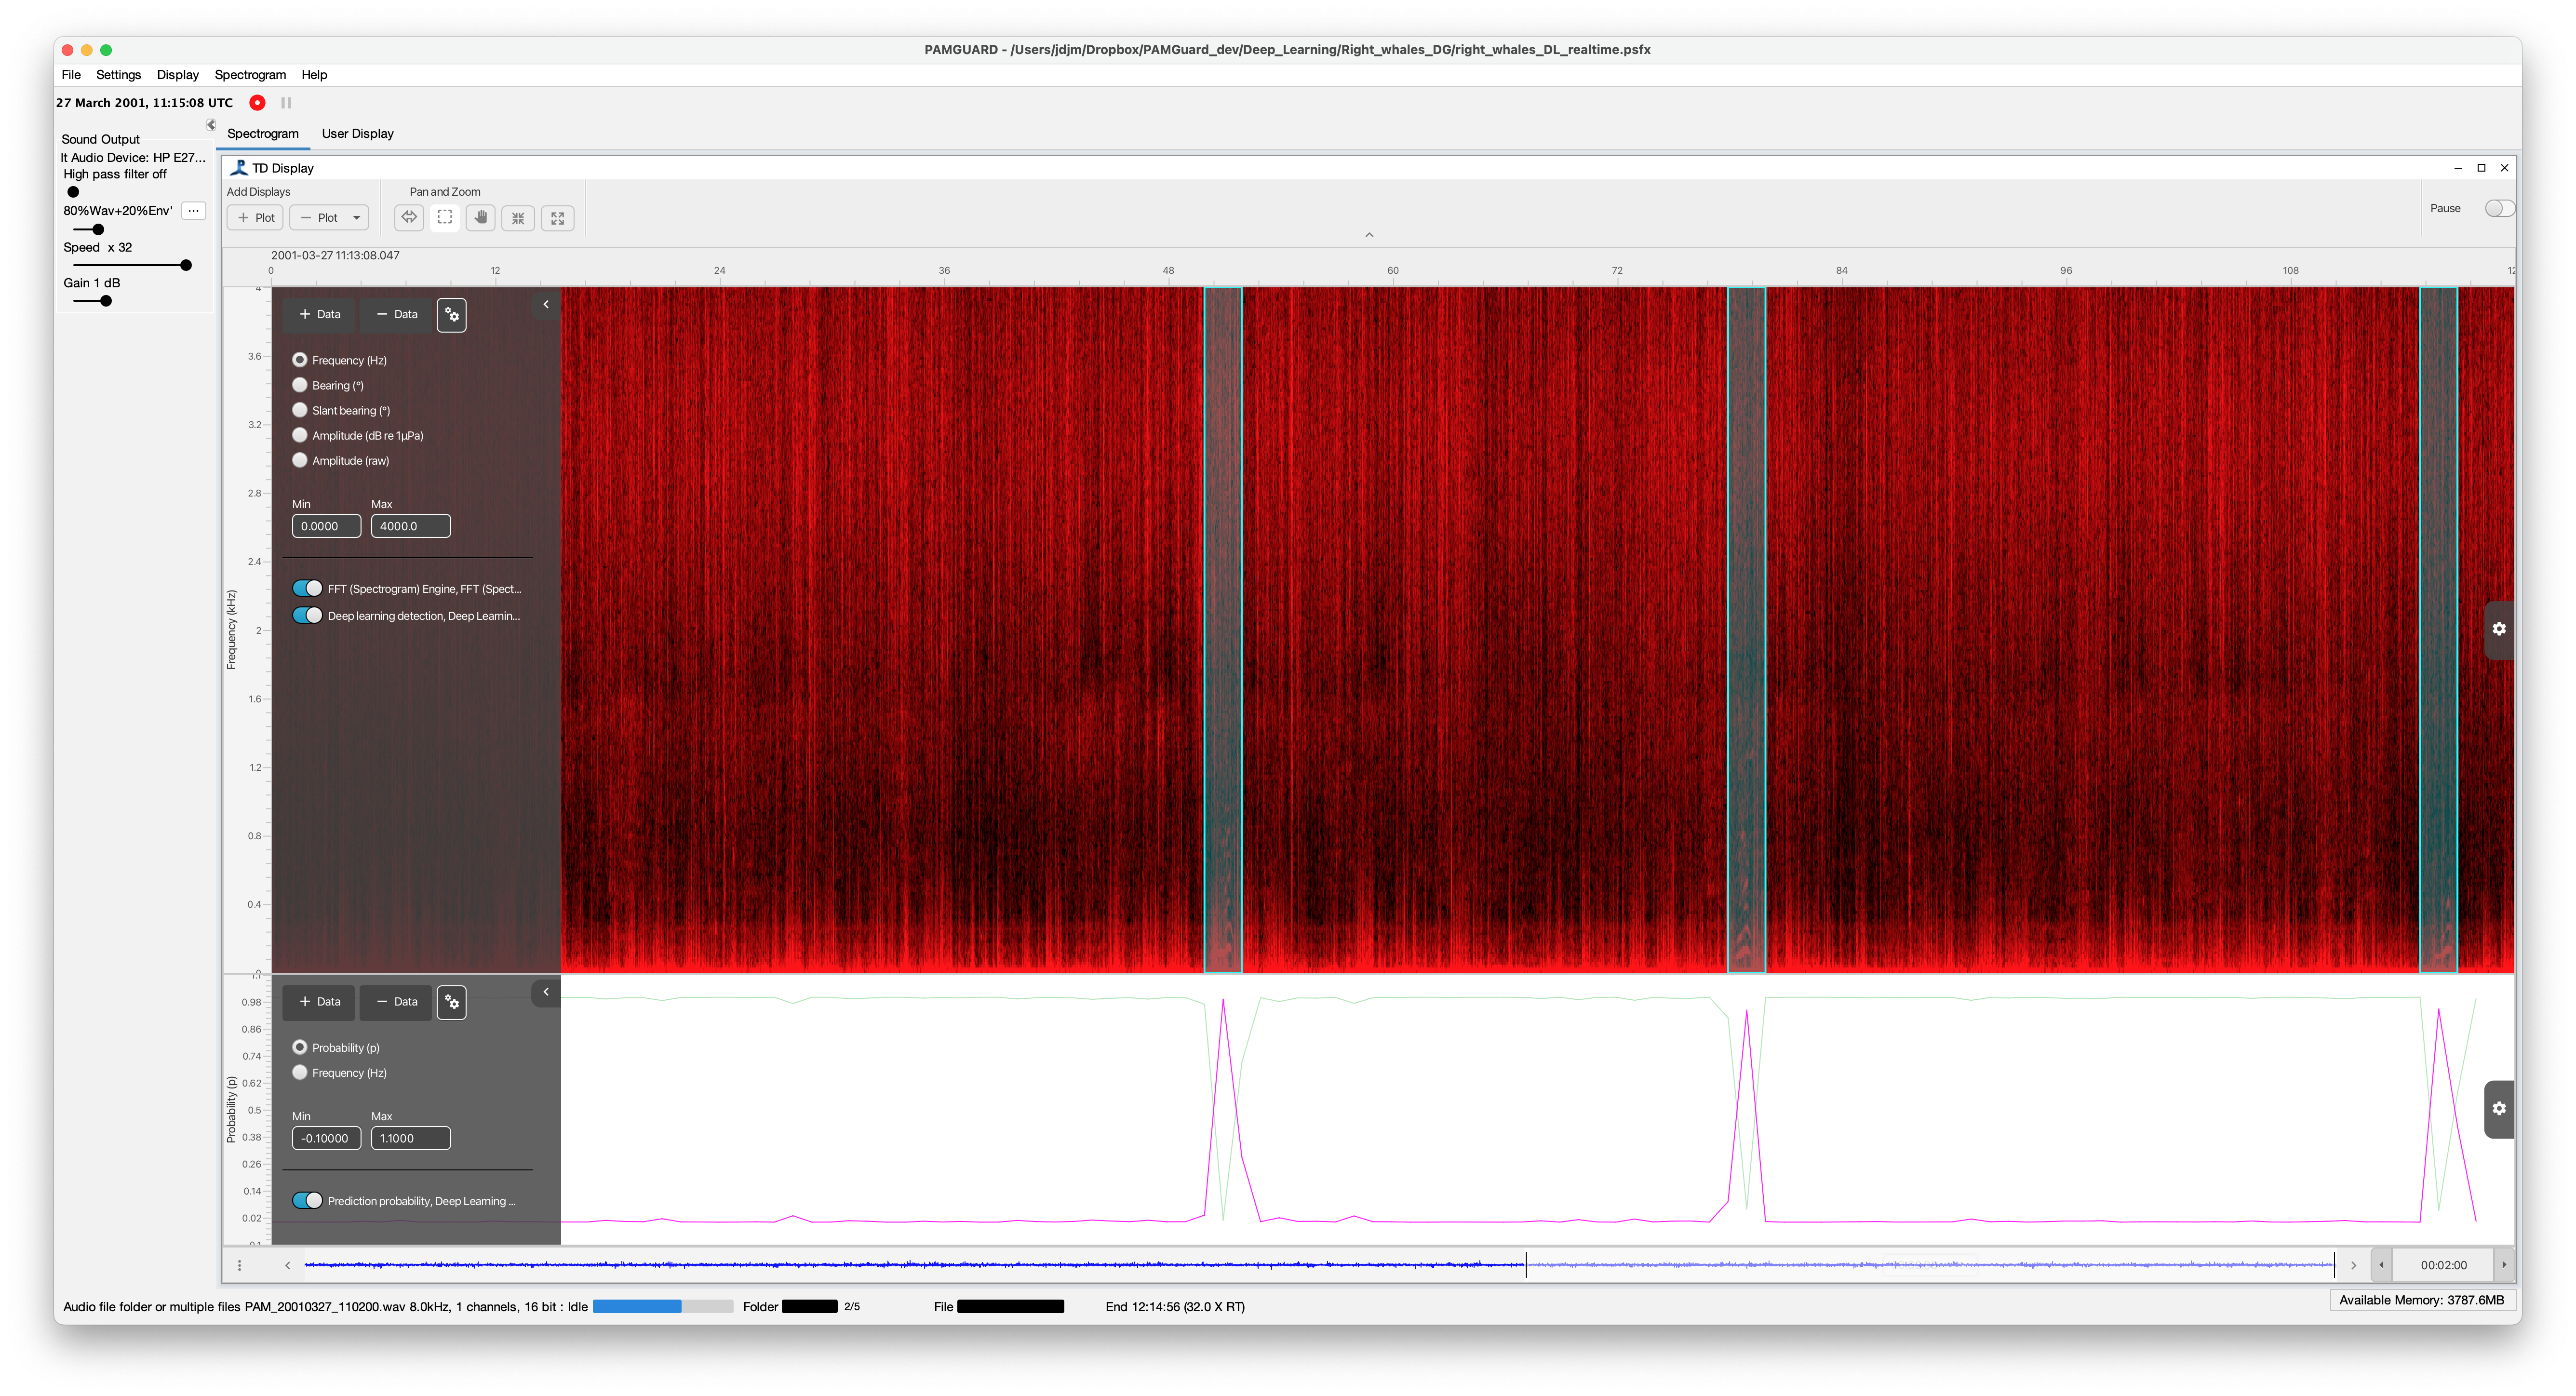This screenshot has height=1396, width=2576.
Task: Add data to probability plot
Action: (319, 1001)
